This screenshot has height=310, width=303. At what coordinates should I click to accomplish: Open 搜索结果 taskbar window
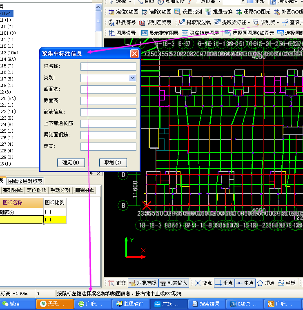pyautogui.click(x=207, y=304)
